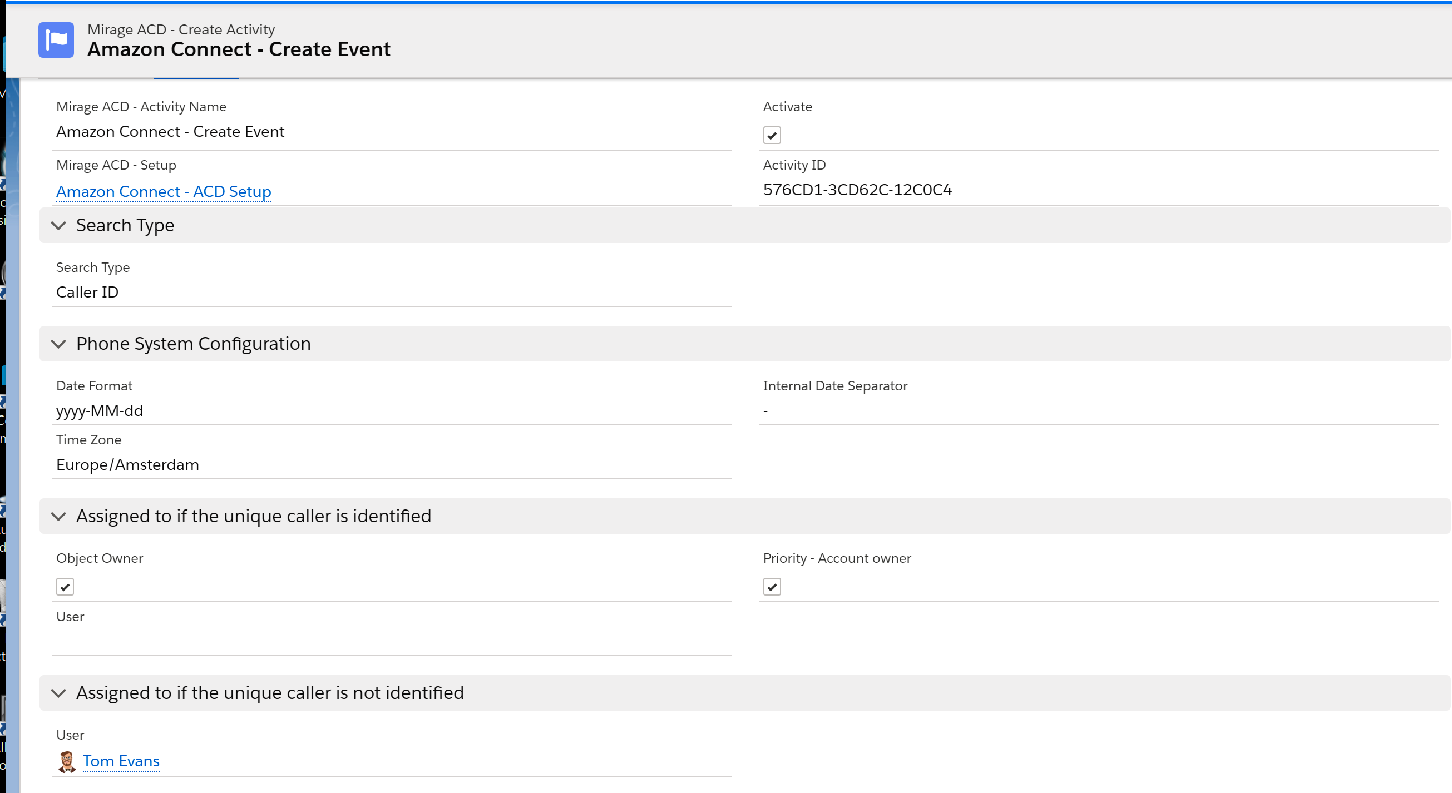Click the Search Type value Caller ID
Image resolution: width=1452 pixels, height=793 pixels.
click(x=87, y=292)
